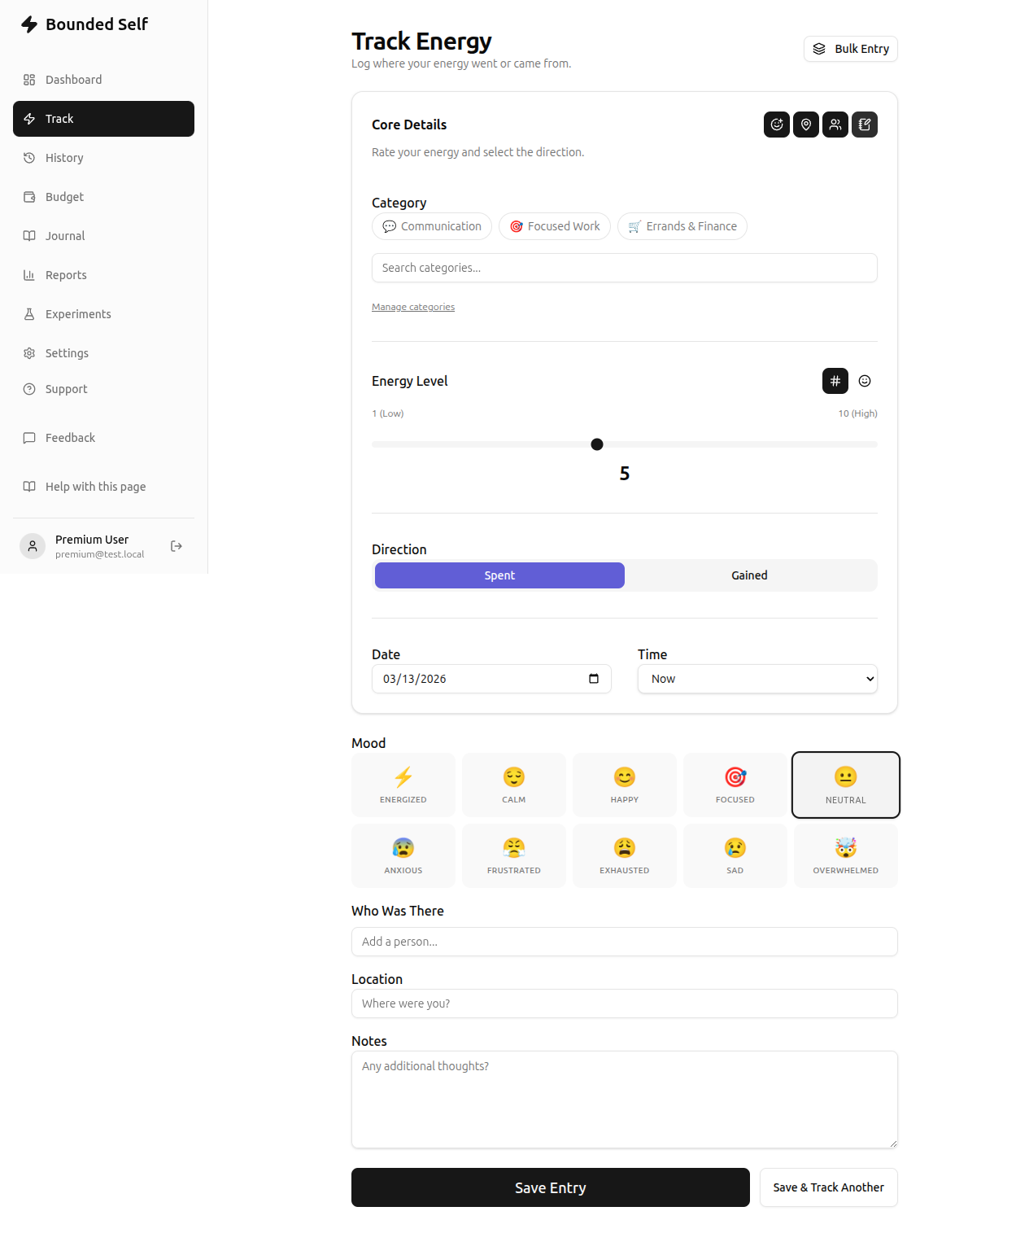The width and height of the screenshot is (1029, 1233).
Task: Toggle the mood section icon in Core Details
Action: click(777, 125)
